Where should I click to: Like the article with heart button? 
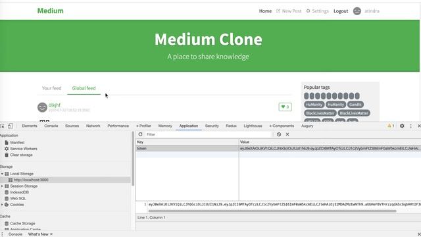(x=285, y=107)
